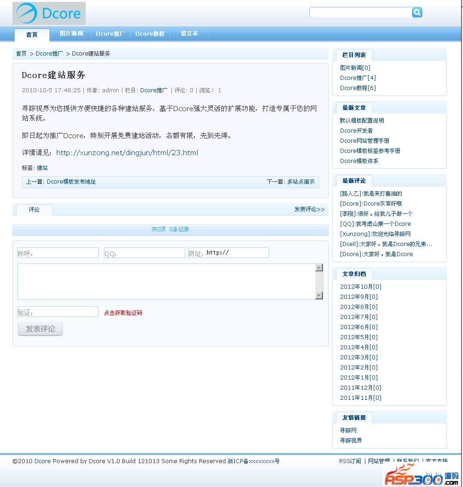This screenshot has width=463, height=487.
Task: Open Dcore推广[4] in category list
Action: coord(358,78)
